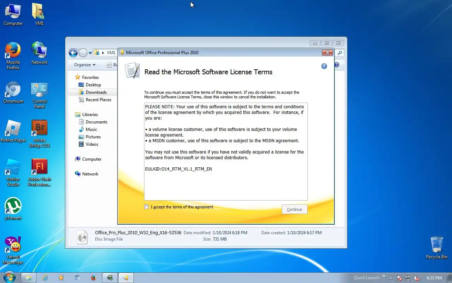This screenshot has height=283, width=452.
Task: Launch Roblox Player from the desktop
Action: [13, 131]
